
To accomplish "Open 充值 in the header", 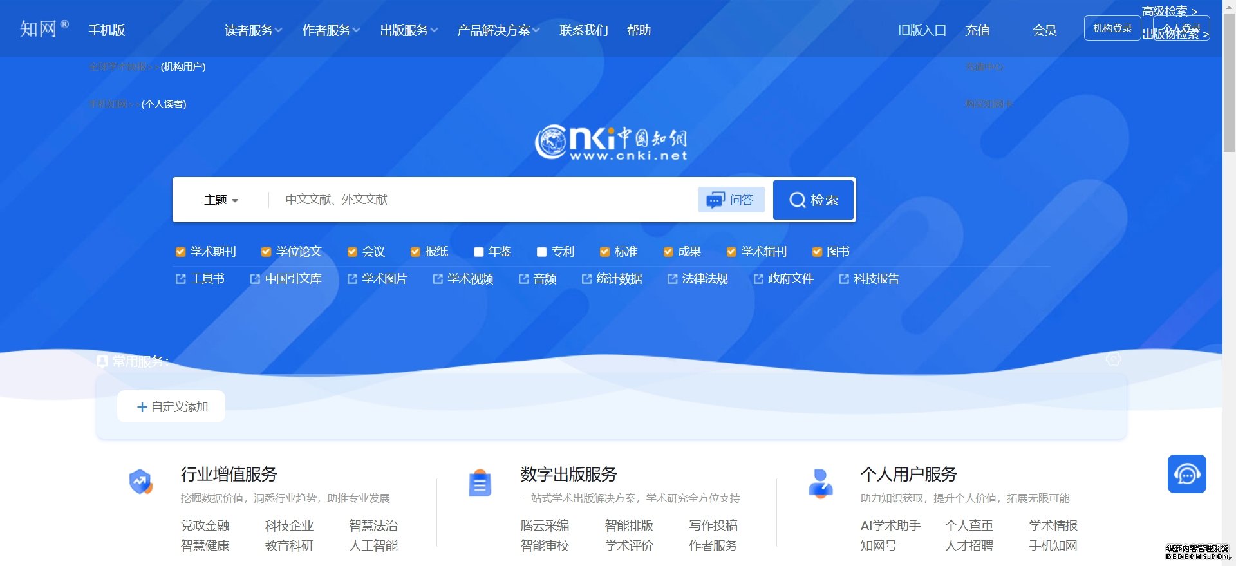I will [x=977, y=30].
